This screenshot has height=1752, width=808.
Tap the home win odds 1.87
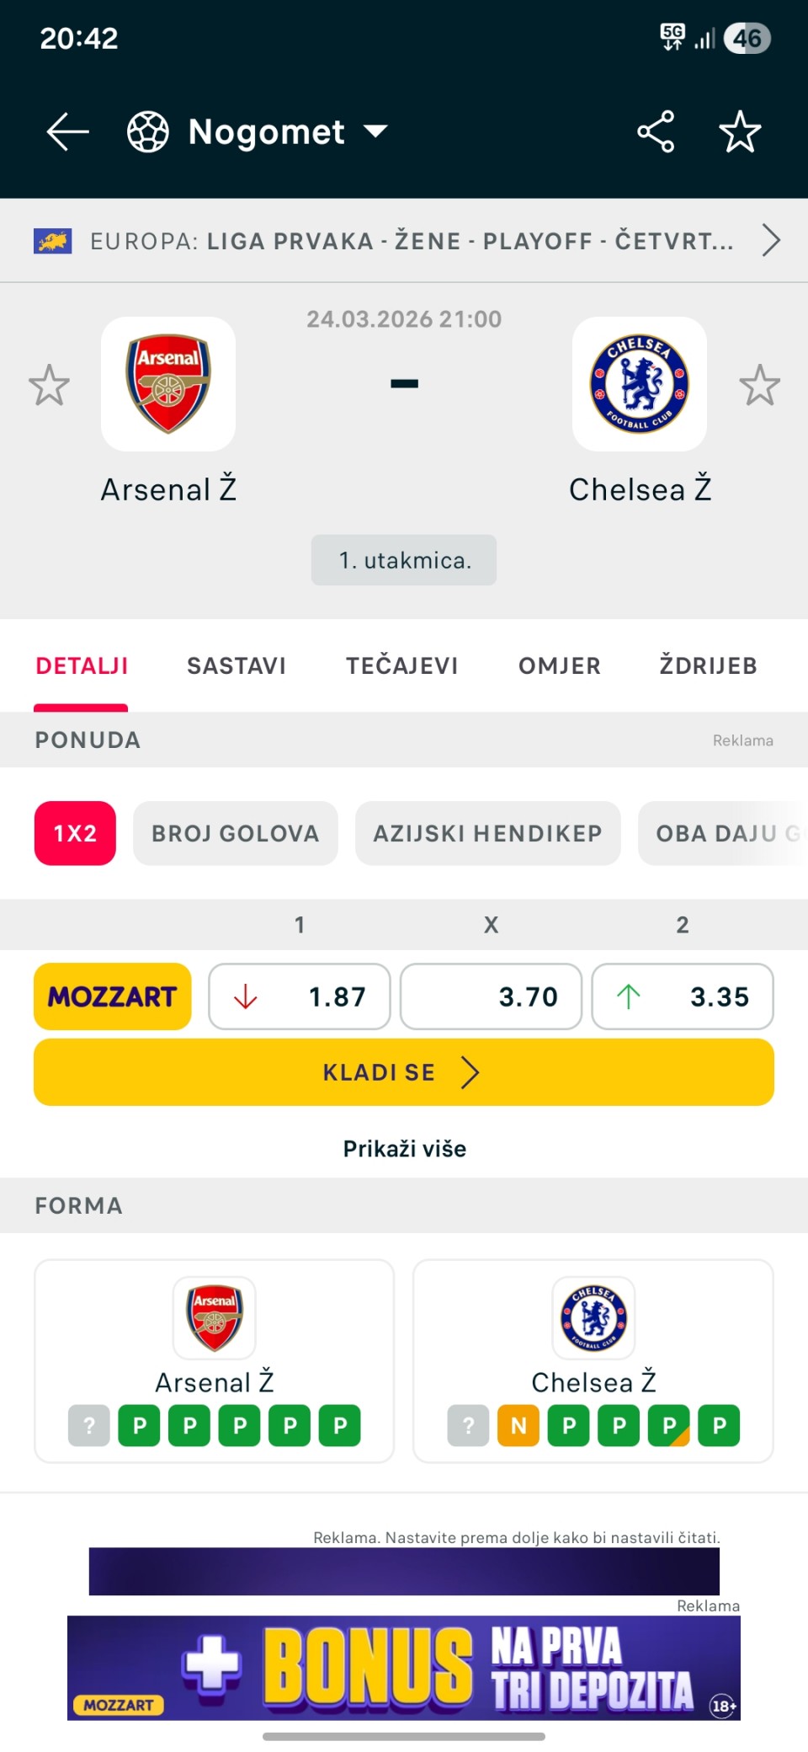300,996
